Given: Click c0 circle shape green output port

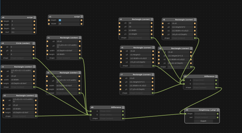Looking at the screenshot, I should (x=34, y=58).
